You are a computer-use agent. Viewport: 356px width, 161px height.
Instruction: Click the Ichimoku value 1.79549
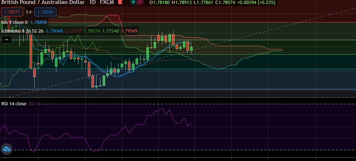click(x=129, y=31)
